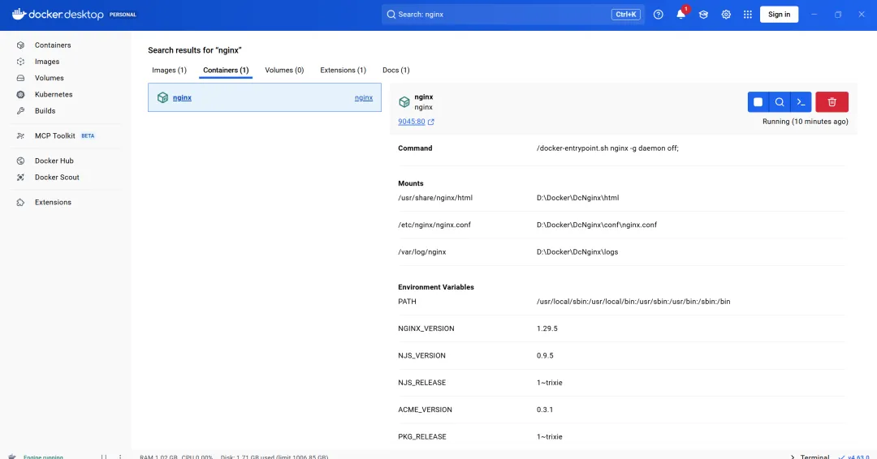The image size is (877, 459).
Task: Delete the nginx container with the red trash button
Action: click(832, 102)
